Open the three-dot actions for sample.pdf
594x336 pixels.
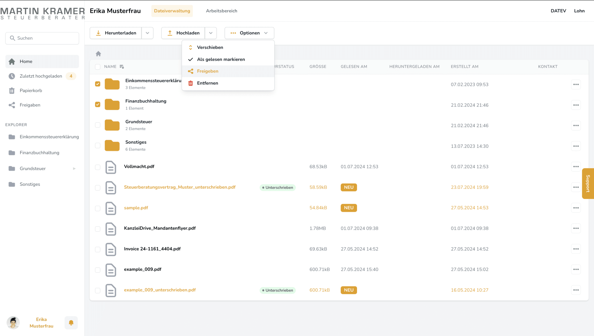576,208
